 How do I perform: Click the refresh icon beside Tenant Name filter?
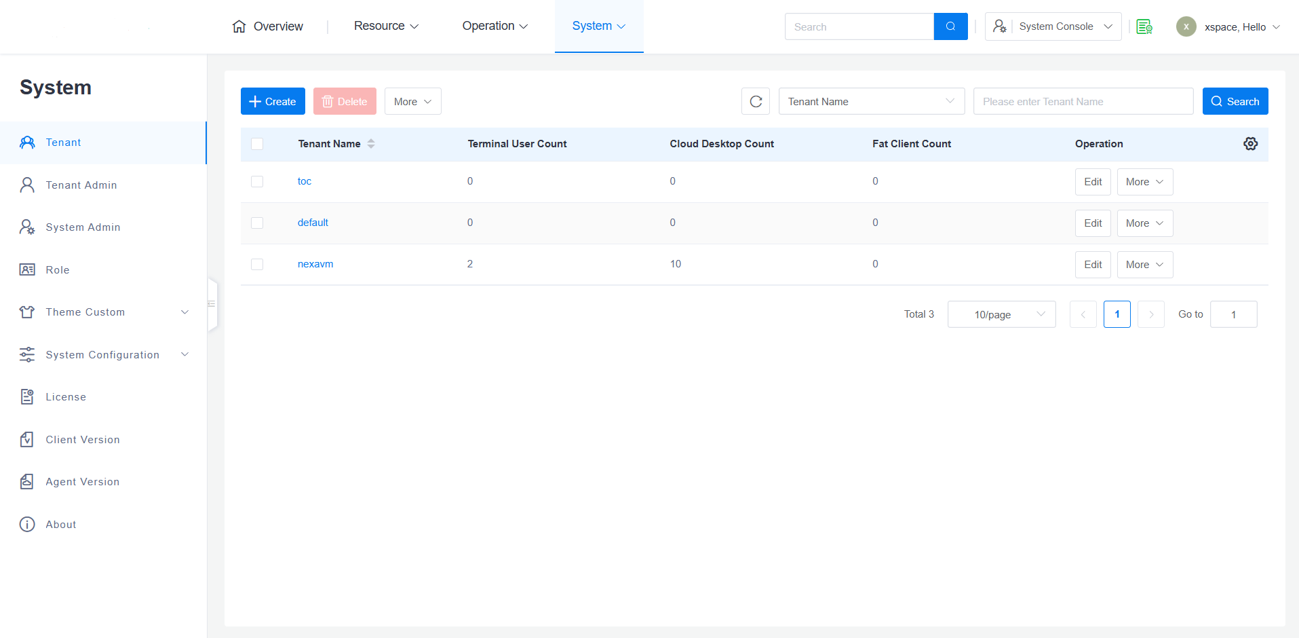coord(756,102)
